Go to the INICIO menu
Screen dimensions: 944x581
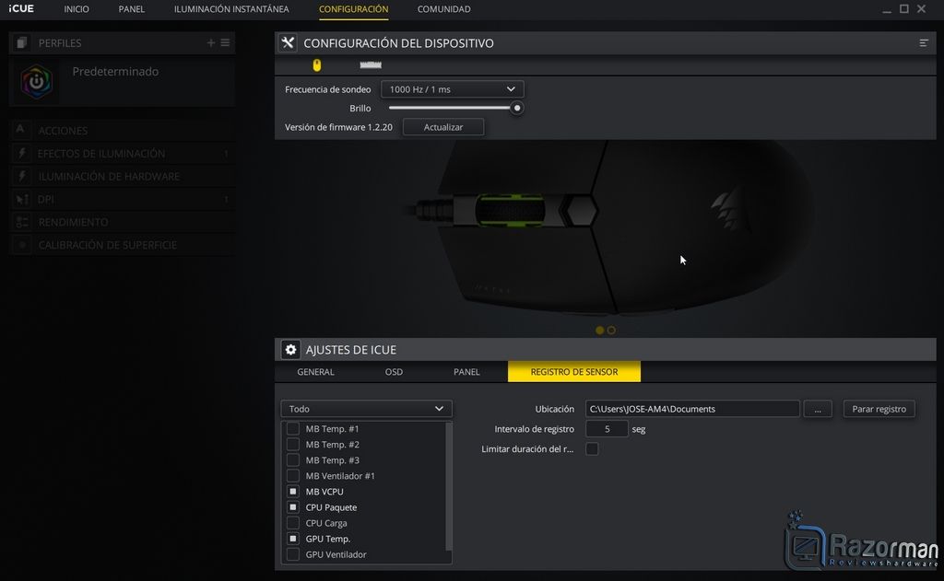(77, 9)
